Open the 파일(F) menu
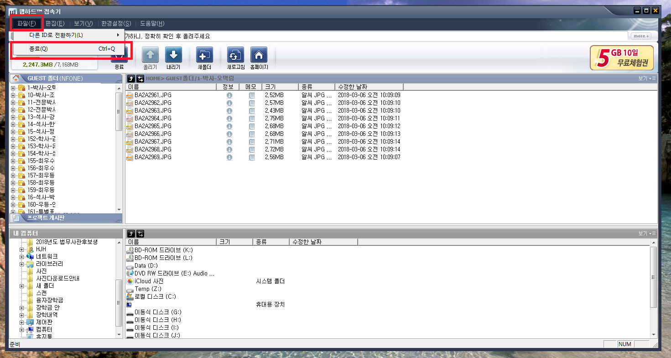Screen dimensions: 671x358 (x=26, y=24)
